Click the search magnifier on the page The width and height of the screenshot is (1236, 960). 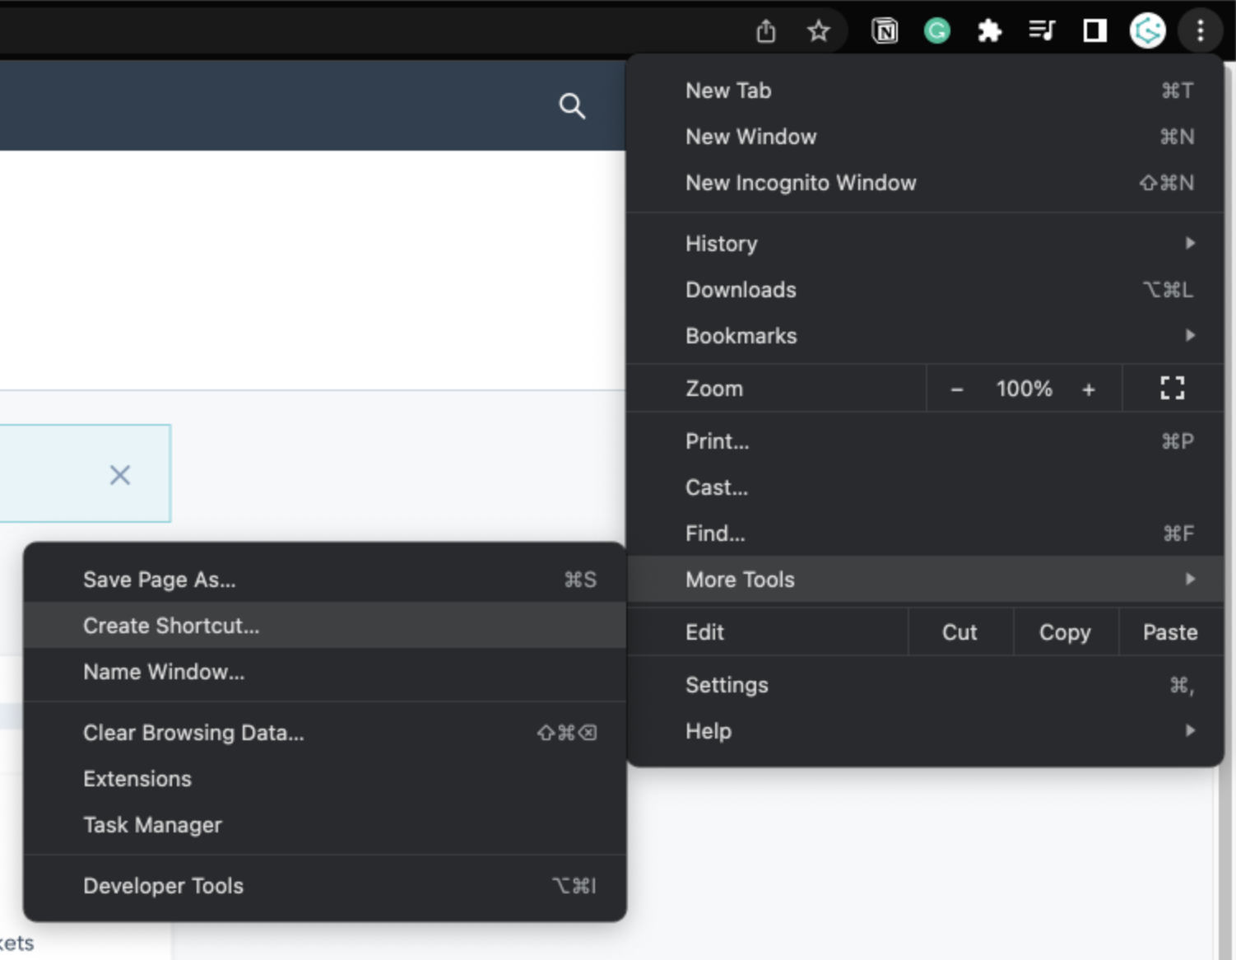click(x=573, y=105)
